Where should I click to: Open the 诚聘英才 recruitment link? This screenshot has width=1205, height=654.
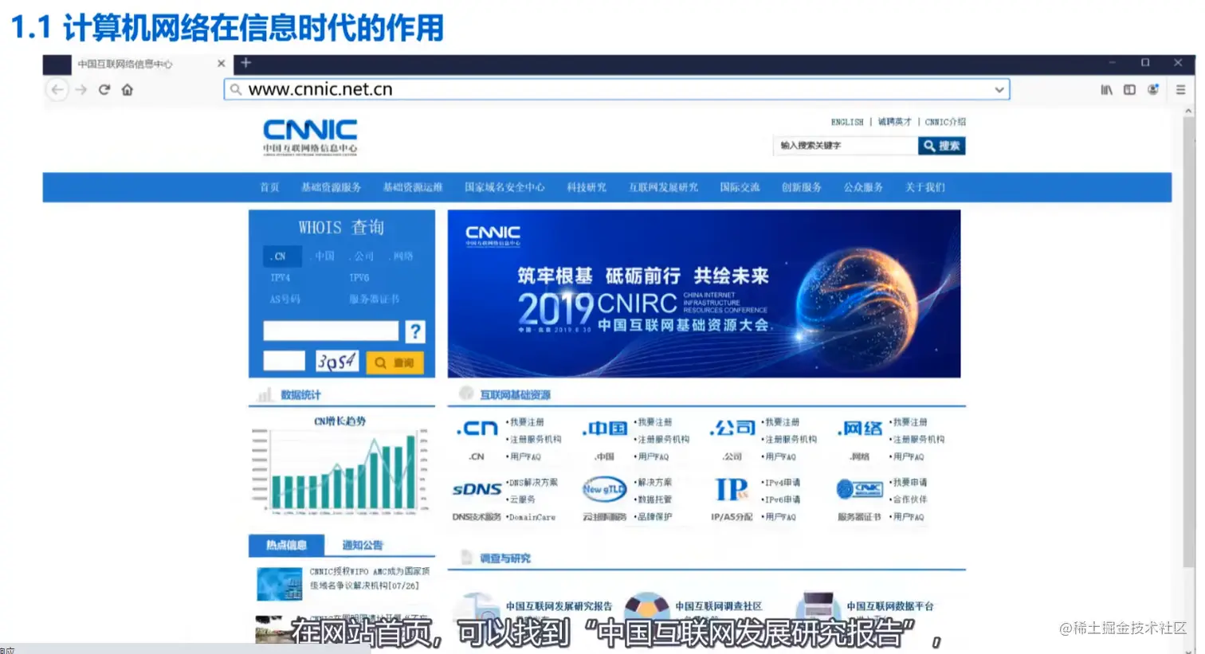pyautogui.click(x=894, y=122)
